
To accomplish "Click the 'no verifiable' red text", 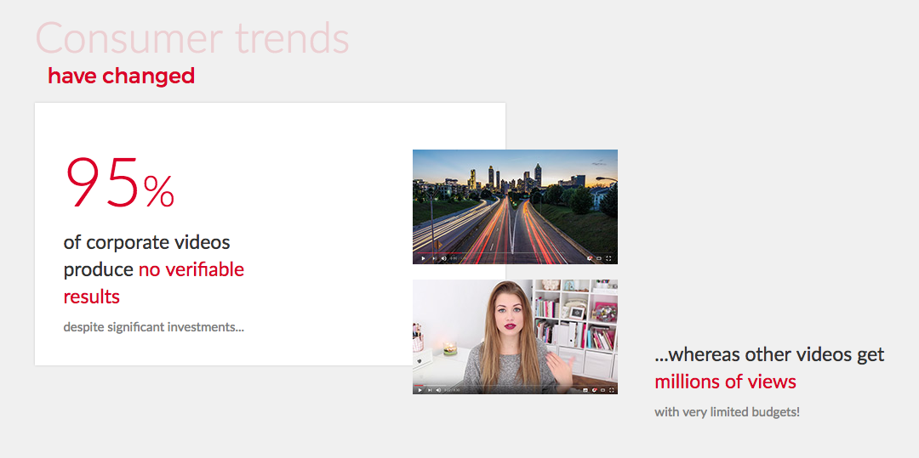I will coord(191,269).
